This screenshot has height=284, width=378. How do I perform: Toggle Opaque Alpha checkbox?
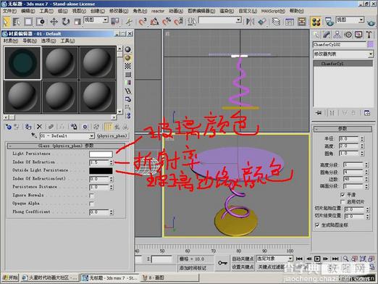[x=91, y=204]
